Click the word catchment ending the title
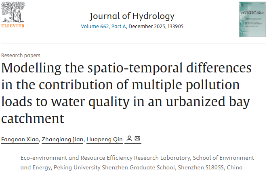This screenshot has height=173, width=267. pyautogui.click(x=33, y=119)
